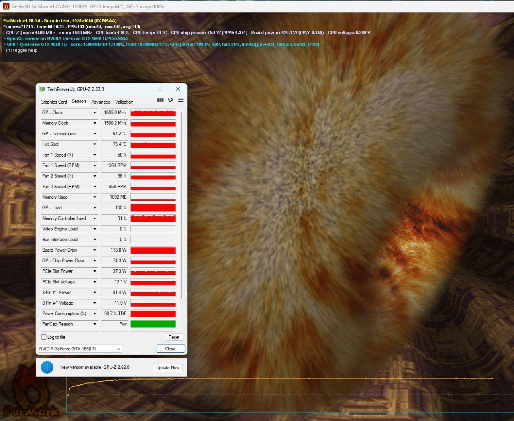This screenshot has height=421, width=514.
Task: Open the Video Engine Load dropdown
Action: [95, 229]
